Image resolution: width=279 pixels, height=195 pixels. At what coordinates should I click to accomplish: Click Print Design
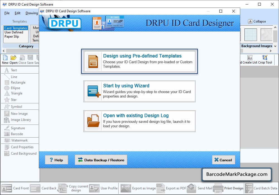tap(228, 188)
